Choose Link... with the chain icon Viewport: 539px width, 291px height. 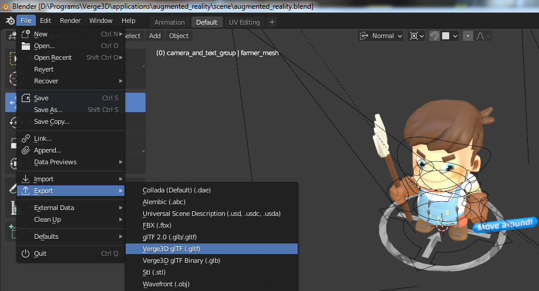(x=71, y=138)
